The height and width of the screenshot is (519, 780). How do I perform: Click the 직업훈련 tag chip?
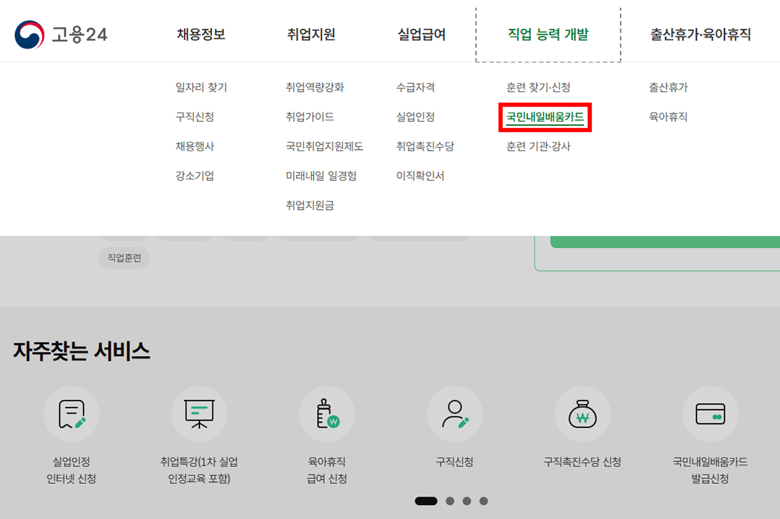(124, 258)
